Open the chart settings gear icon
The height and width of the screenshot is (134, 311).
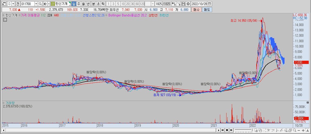pos(188,4)
